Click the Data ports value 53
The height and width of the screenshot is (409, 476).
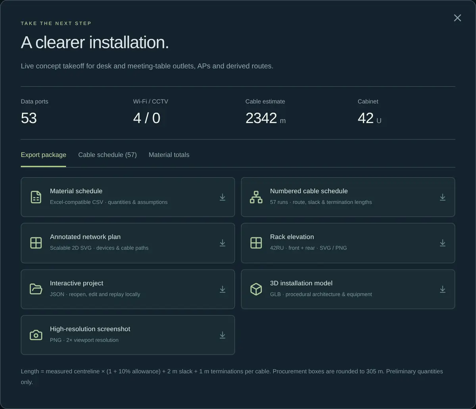tap(29, 118)
